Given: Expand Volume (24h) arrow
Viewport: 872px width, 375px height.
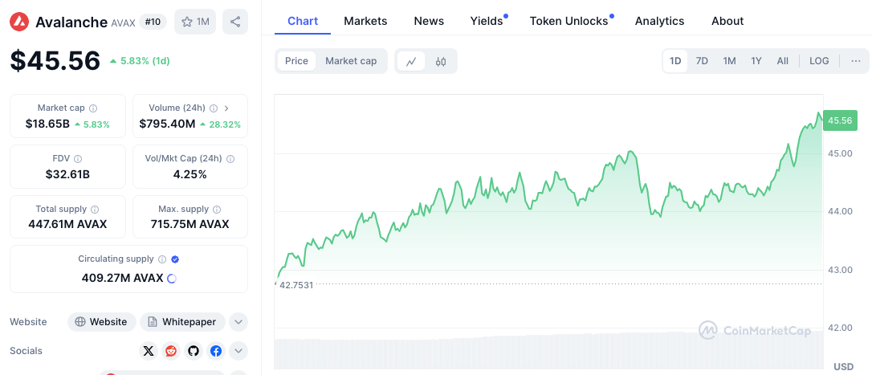Looking at the screenshot, I should click(x=226, y=108).
